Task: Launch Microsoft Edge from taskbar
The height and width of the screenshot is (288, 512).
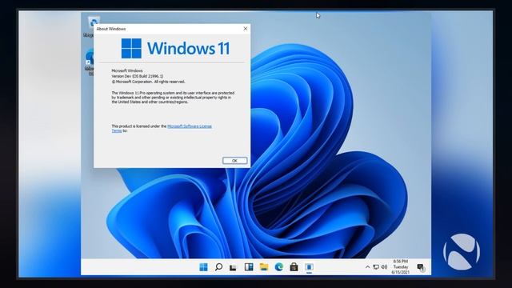Action: coord(279,267)
